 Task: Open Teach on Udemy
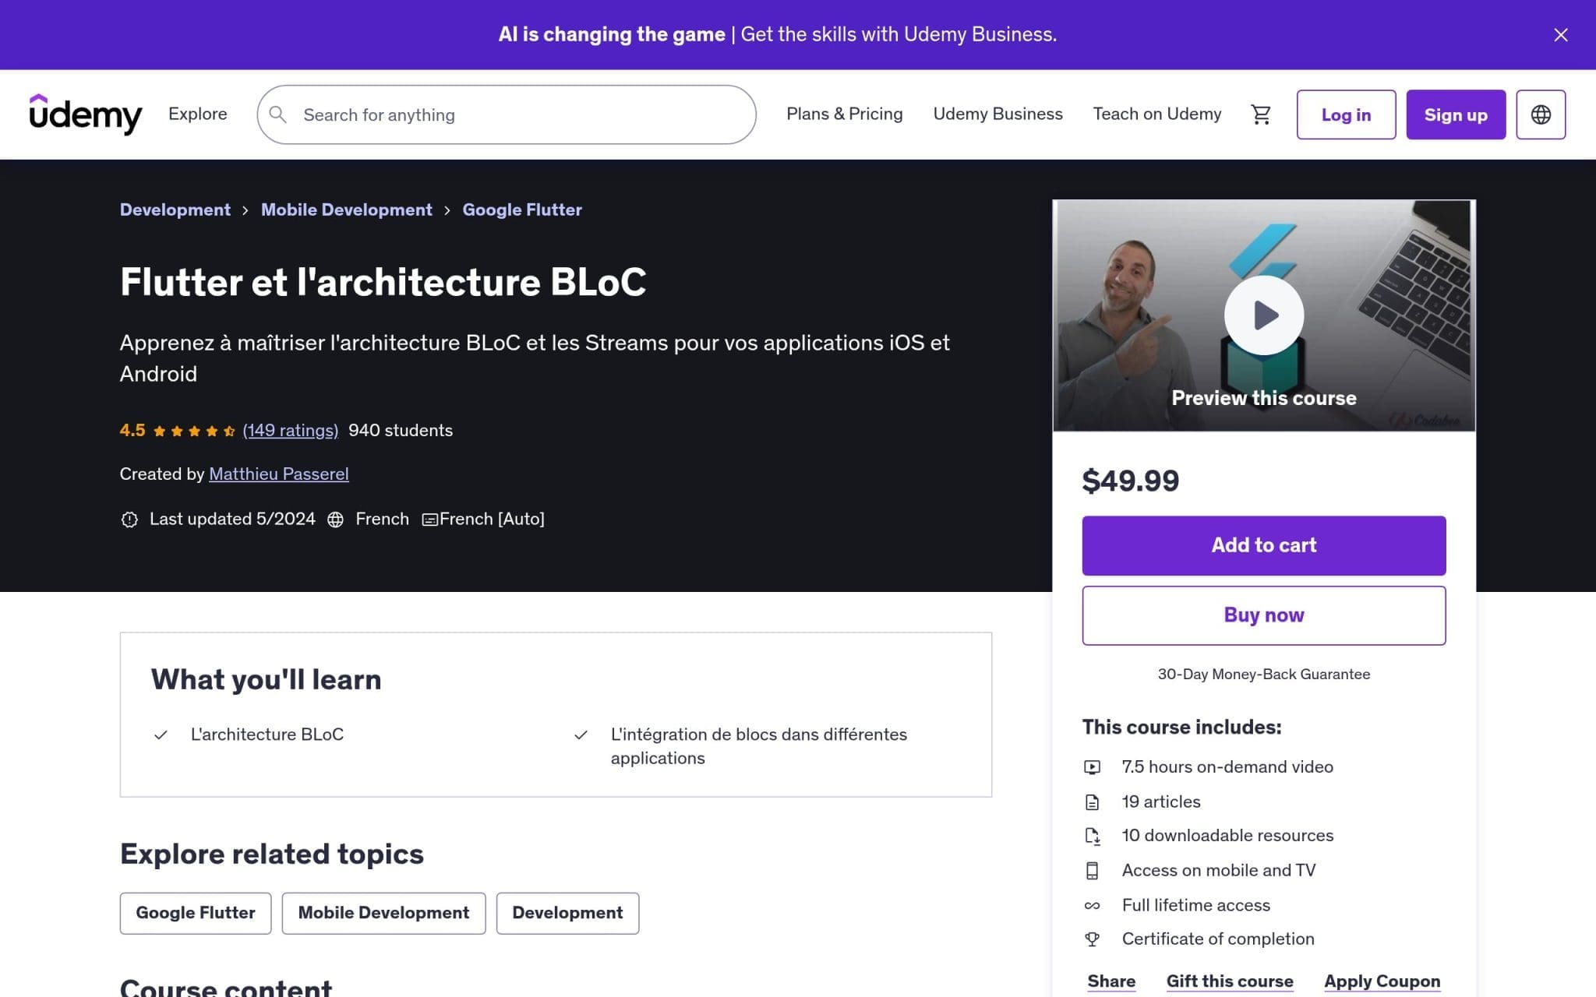(x=1157, y=114)
